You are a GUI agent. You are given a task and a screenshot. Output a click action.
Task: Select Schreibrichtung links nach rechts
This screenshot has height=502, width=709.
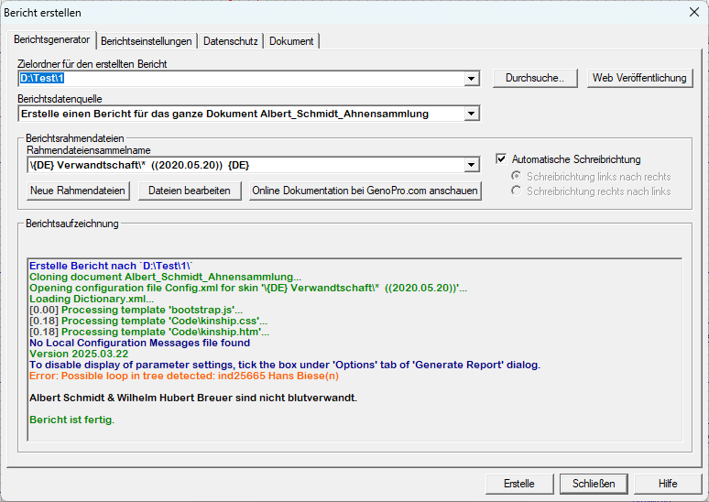tap(517, 176)
